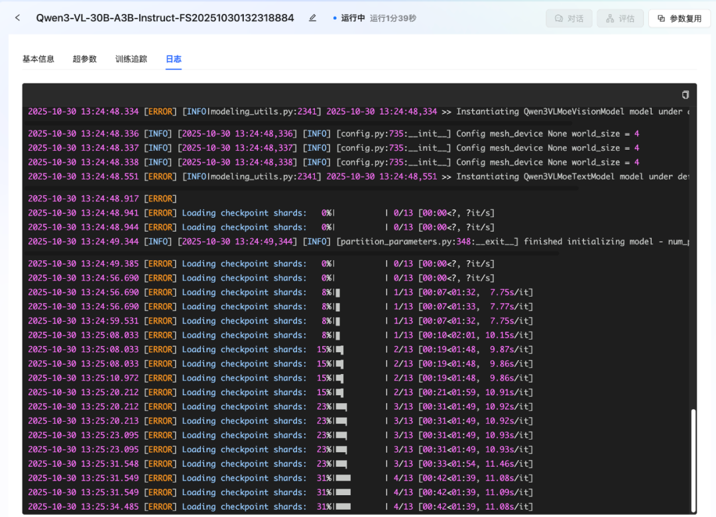Switch to the 超参数 tab
This screenshot has width=716, height=517.
click(84, 59)
